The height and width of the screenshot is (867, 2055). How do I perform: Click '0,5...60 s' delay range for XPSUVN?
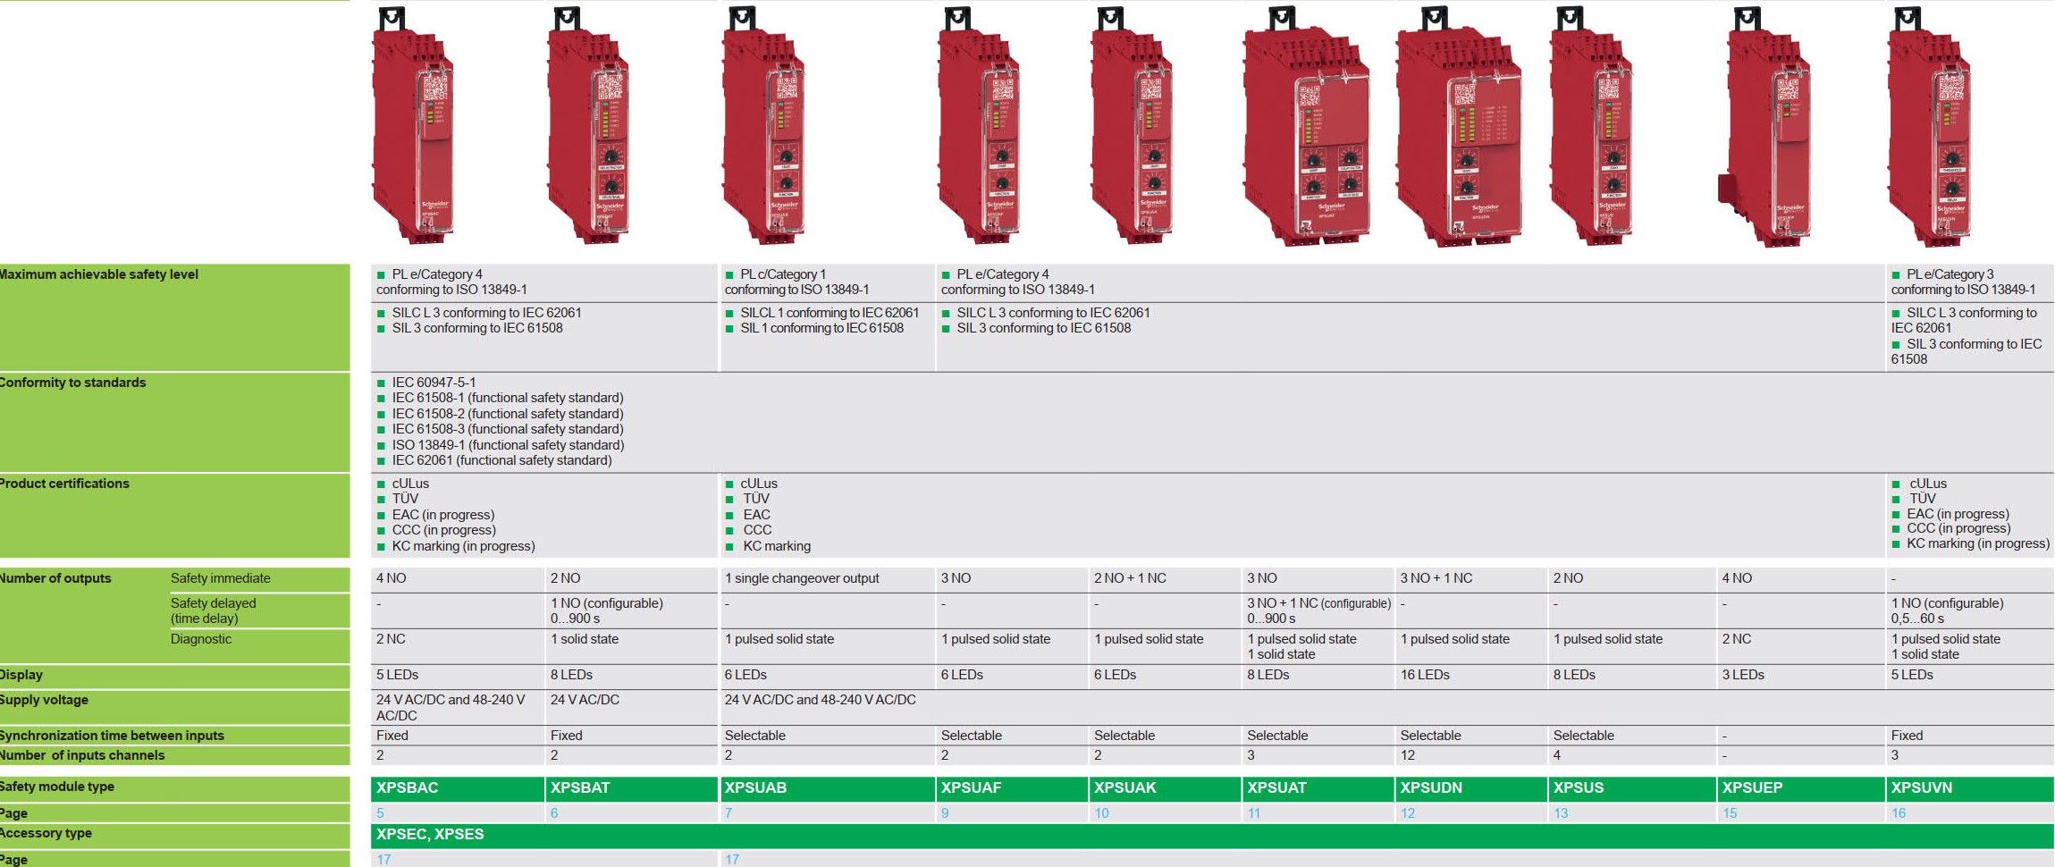tap(1917, 619)
